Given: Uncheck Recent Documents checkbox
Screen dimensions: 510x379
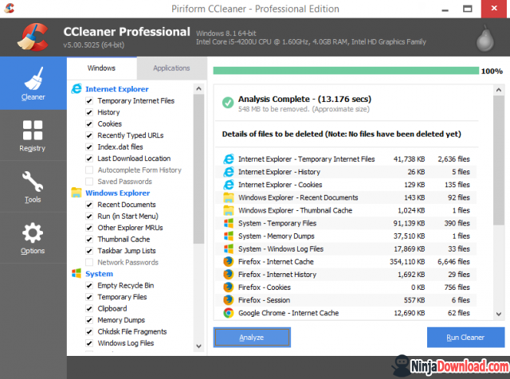Looking at the screenshot, I should [89, 205].
